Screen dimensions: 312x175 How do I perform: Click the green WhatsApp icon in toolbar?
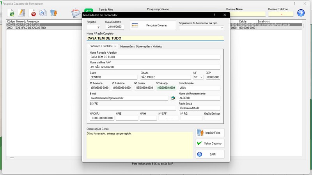pyautogui.click(x=89, y=10)
